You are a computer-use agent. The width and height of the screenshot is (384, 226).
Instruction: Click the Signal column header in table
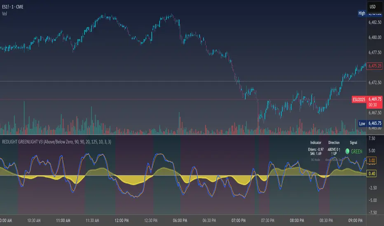(x=354, y=143)
